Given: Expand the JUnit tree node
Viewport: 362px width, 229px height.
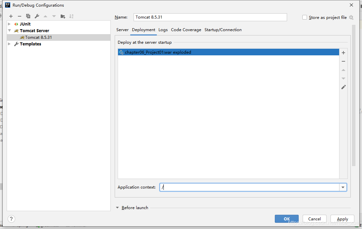Looking at the screenshot, I should tap(9, 24).
